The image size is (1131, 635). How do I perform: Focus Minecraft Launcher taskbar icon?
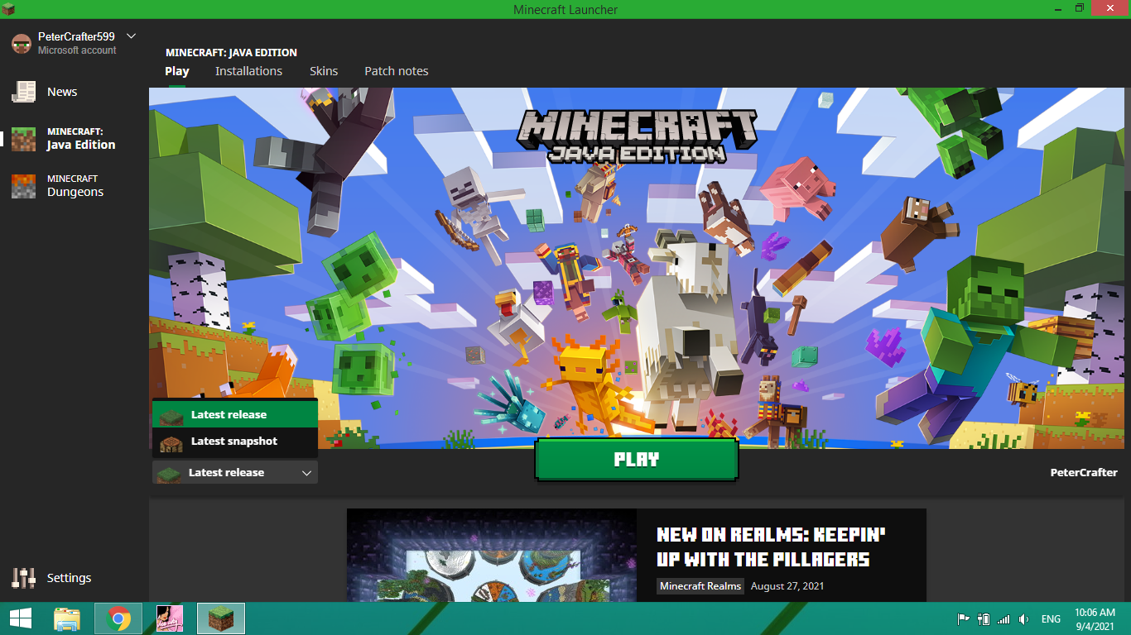coord(221,618)
